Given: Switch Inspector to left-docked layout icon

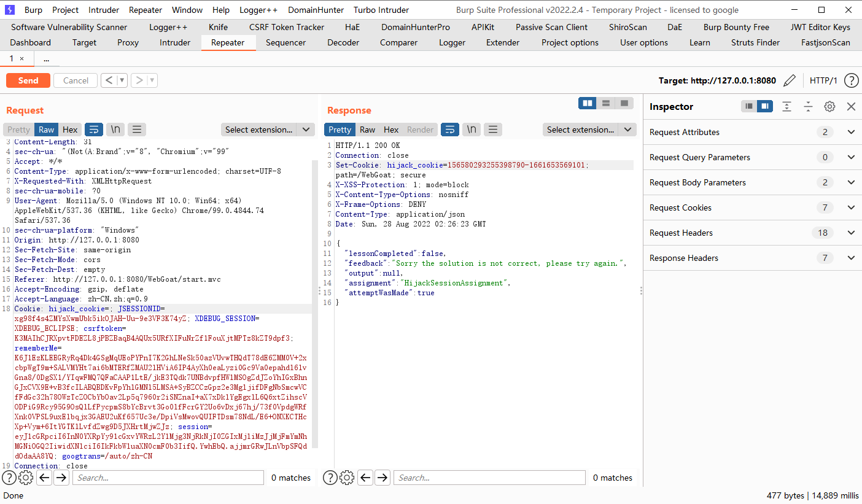Looking at the screenshot, I should pyautogui.click(x=749, y=106).
